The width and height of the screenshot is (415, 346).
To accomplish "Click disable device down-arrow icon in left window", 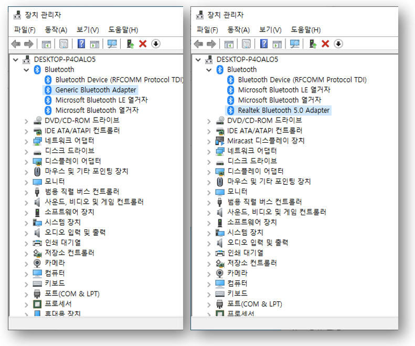I will [x=156, y=44].
